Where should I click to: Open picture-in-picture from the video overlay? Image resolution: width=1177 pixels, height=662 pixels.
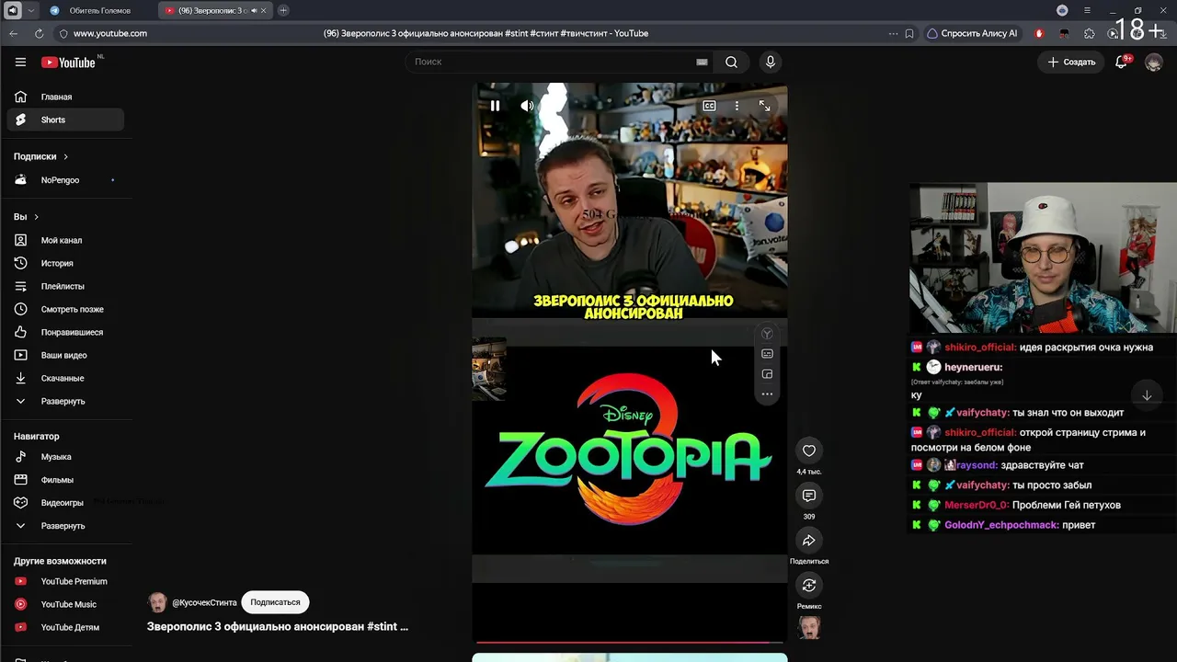tap(767, 374)
